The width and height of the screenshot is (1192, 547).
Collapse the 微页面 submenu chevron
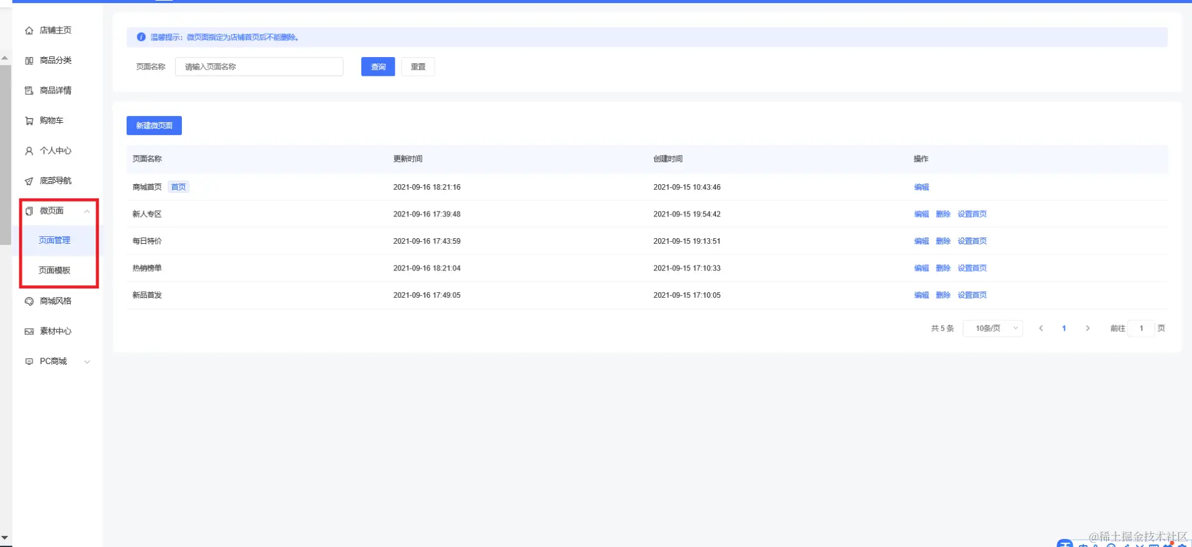click(87, 211)
